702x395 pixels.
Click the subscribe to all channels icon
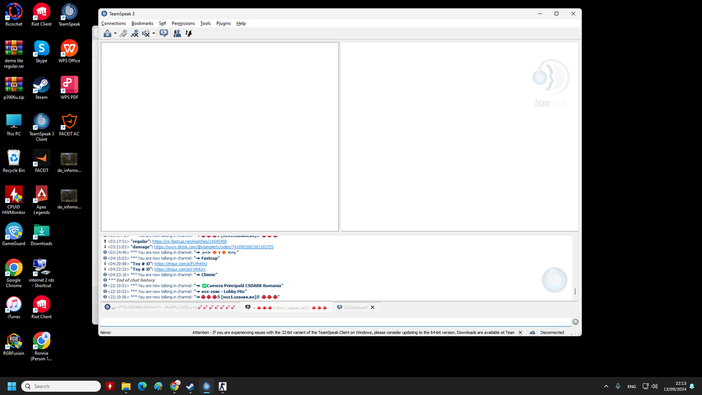tap(163, 33)
